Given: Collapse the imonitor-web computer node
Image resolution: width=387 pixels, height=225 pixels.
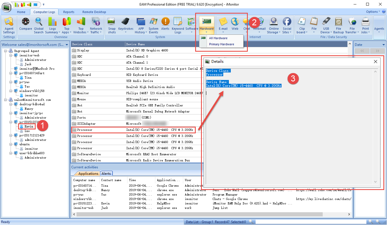Looking at the screenshot, I should [11, 55].
